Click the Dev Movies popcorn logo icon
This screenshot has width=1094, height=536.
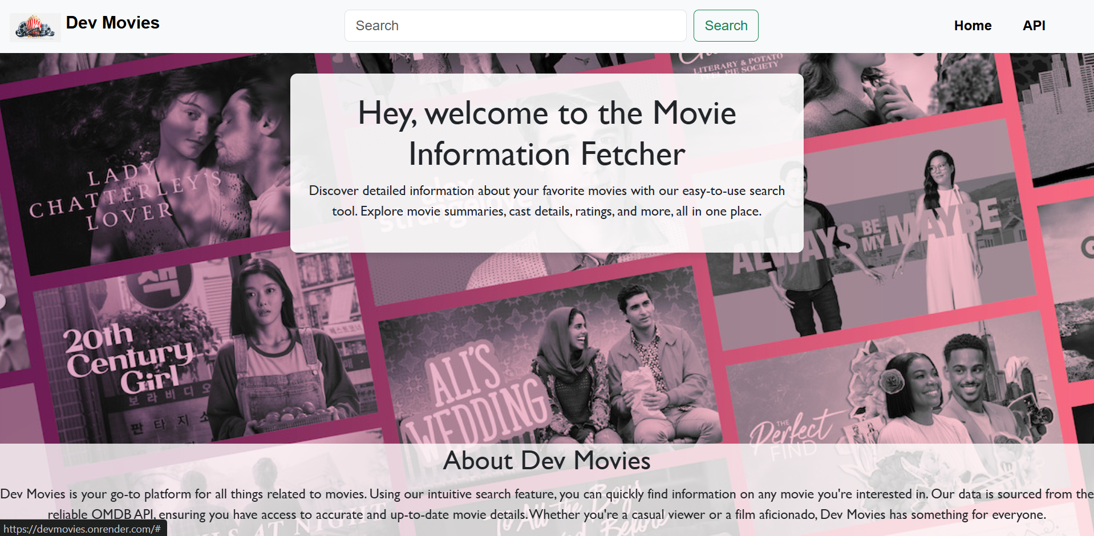point(35,27)
